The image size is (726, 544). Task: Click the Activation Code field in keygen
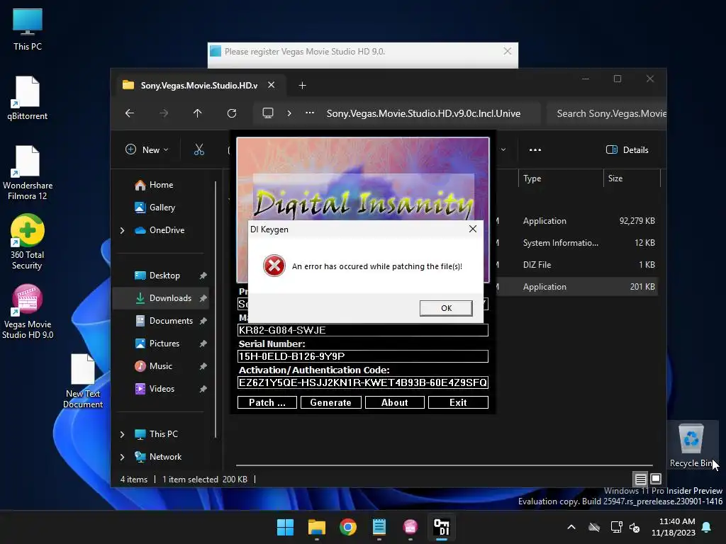(362, 382)
